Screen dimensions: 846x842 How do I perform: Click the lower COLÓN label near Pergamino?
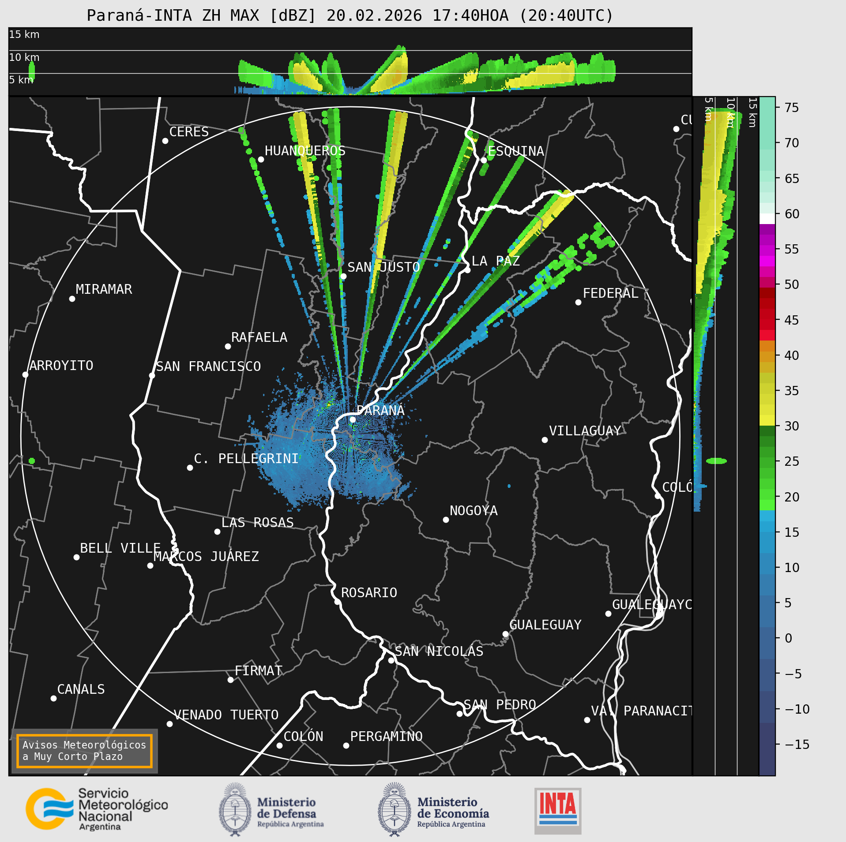[304, 737]
